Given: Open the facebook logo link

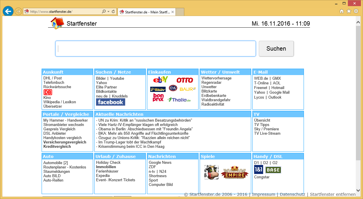Looking at the screenshot, I should (x=111, y=102).
